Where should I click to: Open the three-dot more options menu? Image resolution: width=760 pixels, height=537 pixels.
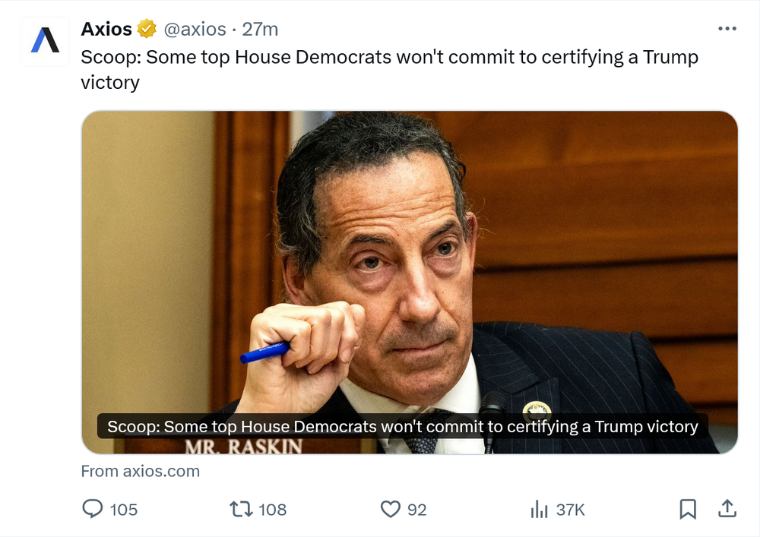point(727,29)
